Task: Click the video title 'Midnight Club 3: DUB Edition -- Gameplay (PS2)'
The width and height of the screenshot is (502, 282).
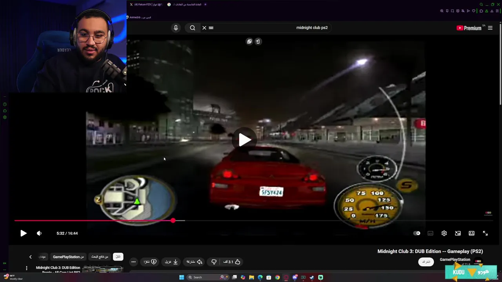Action: tap(430, 251)
